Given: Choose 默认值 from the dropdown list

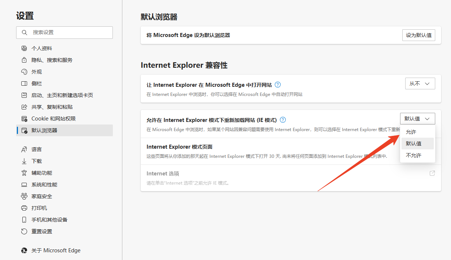Looking at the screenshot, I should (418, 144).
